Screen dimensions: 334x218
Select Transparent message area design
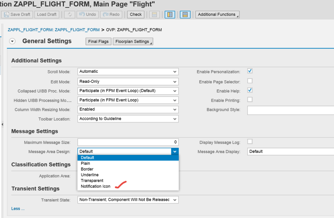pyautogui.click(x=128, y=180)
